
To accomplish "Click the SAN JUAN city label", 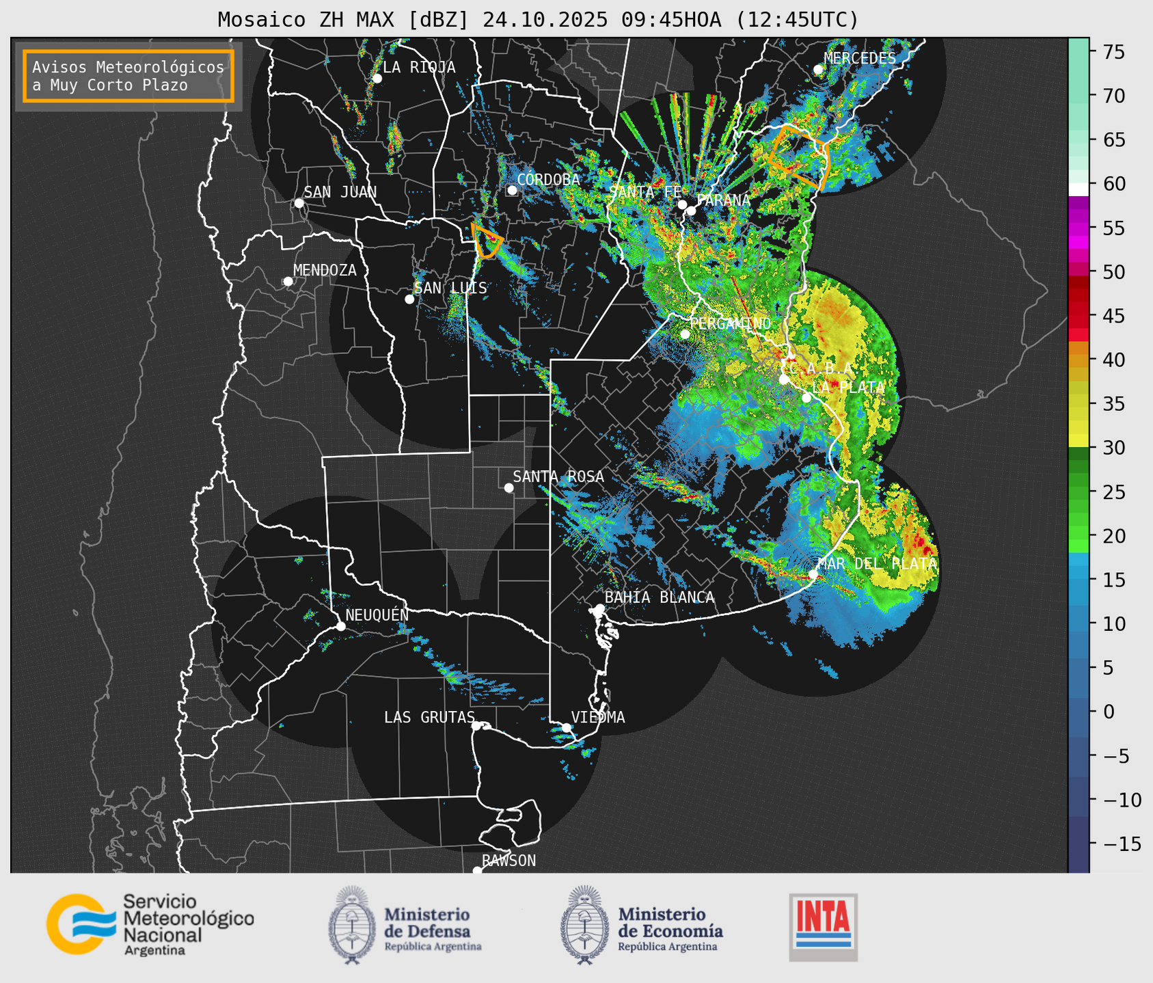I will [x=340, y=192].
